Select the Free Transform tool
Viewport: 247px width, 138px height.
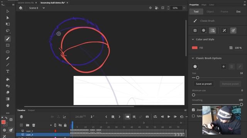pos(8,24)
